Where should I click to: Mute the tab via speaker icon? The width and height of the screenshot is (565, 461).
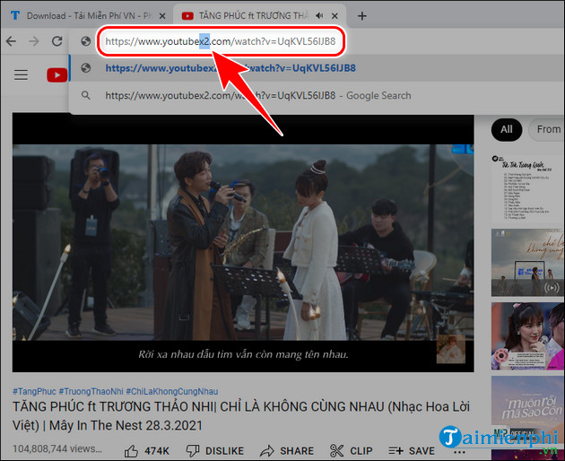coord(319,15)
